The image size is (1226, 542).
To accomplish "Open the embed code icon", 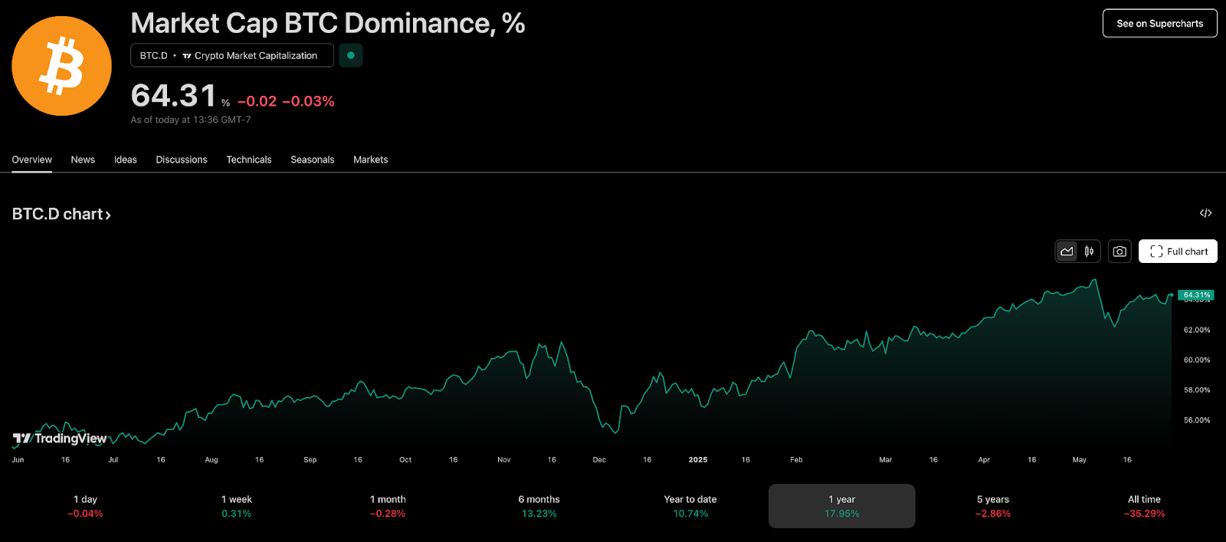I will [x=1205, y=213].
